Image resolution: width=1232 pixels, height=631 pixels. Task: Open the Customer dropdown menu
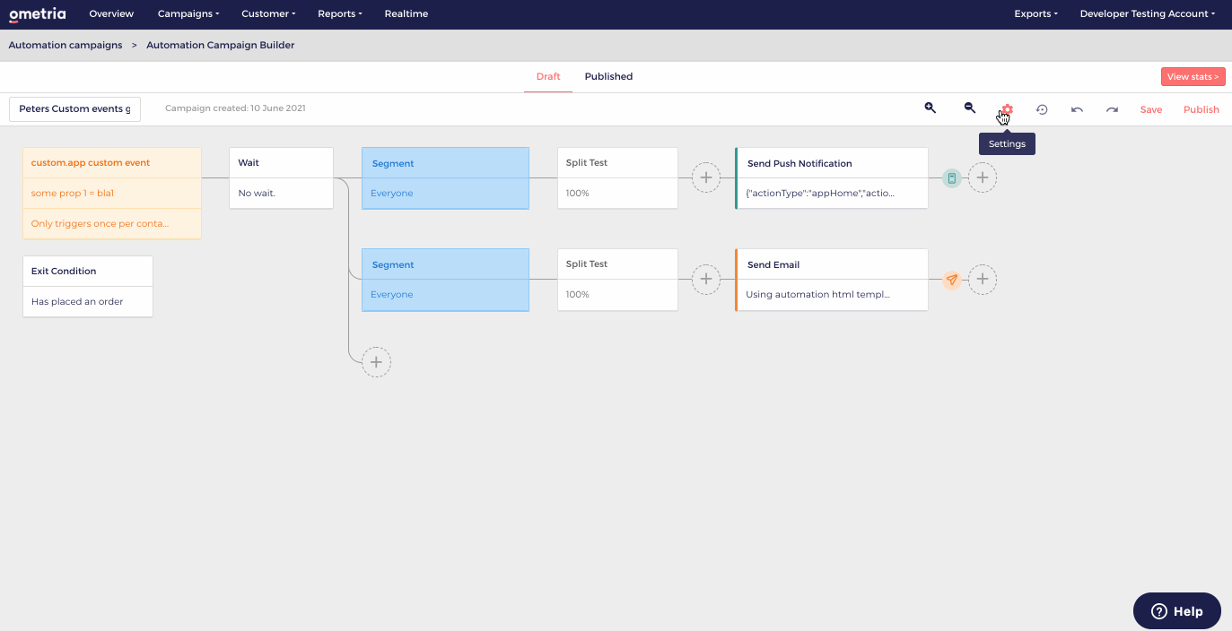[268, 14]
